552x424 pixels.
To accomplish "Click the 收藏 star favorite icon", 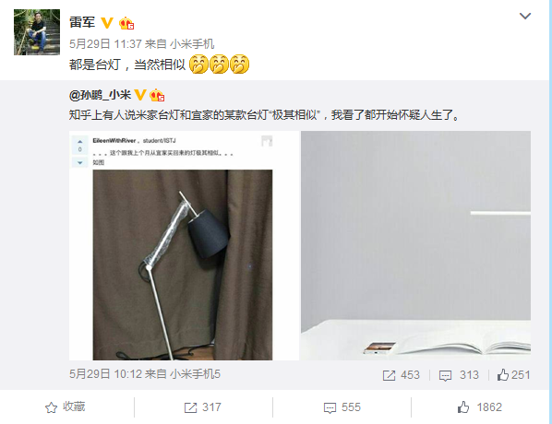I will click(51, 407).
